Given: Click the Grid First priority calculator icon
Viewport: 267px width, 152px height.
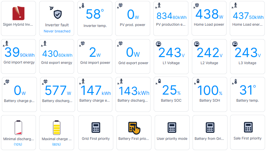Looking at the screenshot, I should pos(96,128).
